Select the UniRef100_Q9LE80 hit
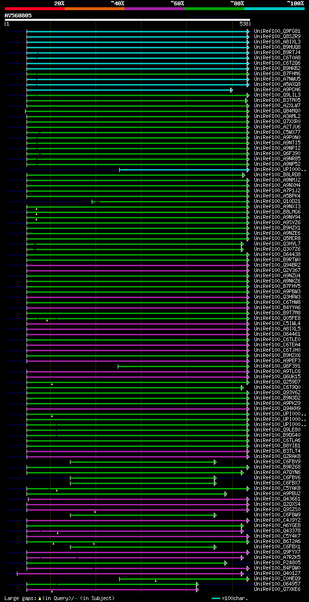The height and width of the screenshot is (602, 309). pyautogui.click(x=277, y=430)
